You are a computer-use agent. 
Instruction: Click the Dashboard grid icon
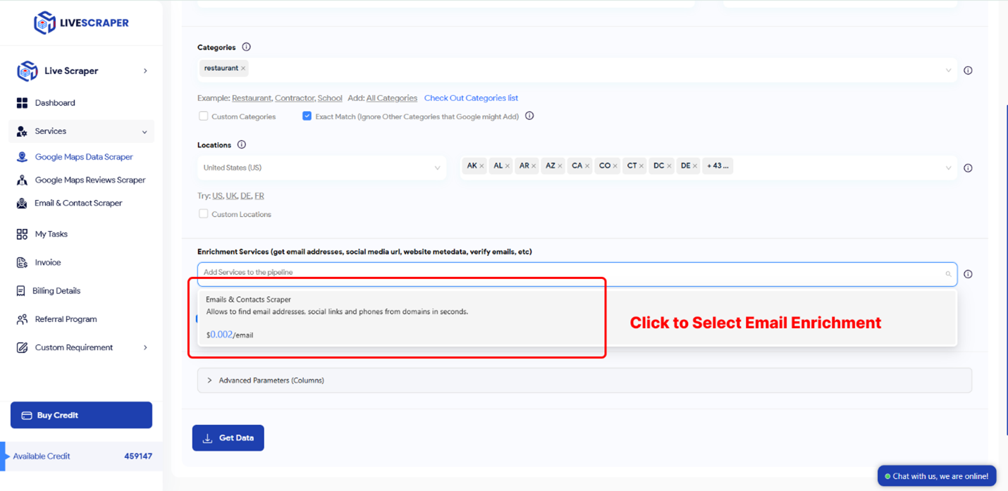pos(22,103)
